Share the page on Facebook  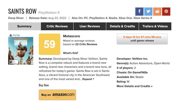[139, 12]
